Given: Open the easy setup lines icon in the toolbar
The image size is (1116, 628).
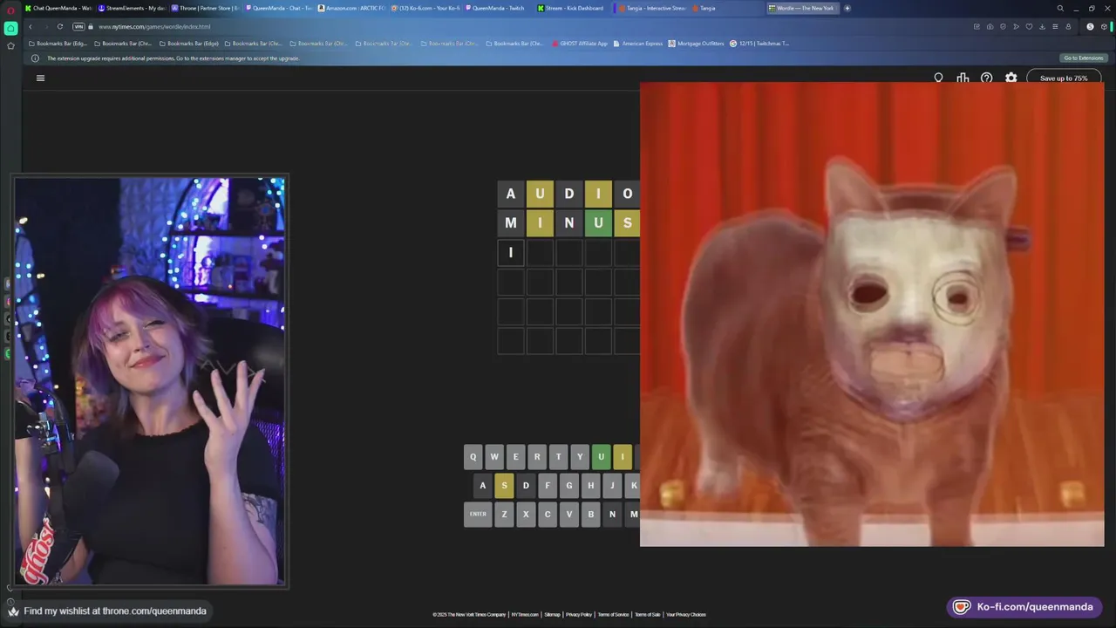Looking at the screenshot, I should pyautogui.click(x=1055, y=26).
